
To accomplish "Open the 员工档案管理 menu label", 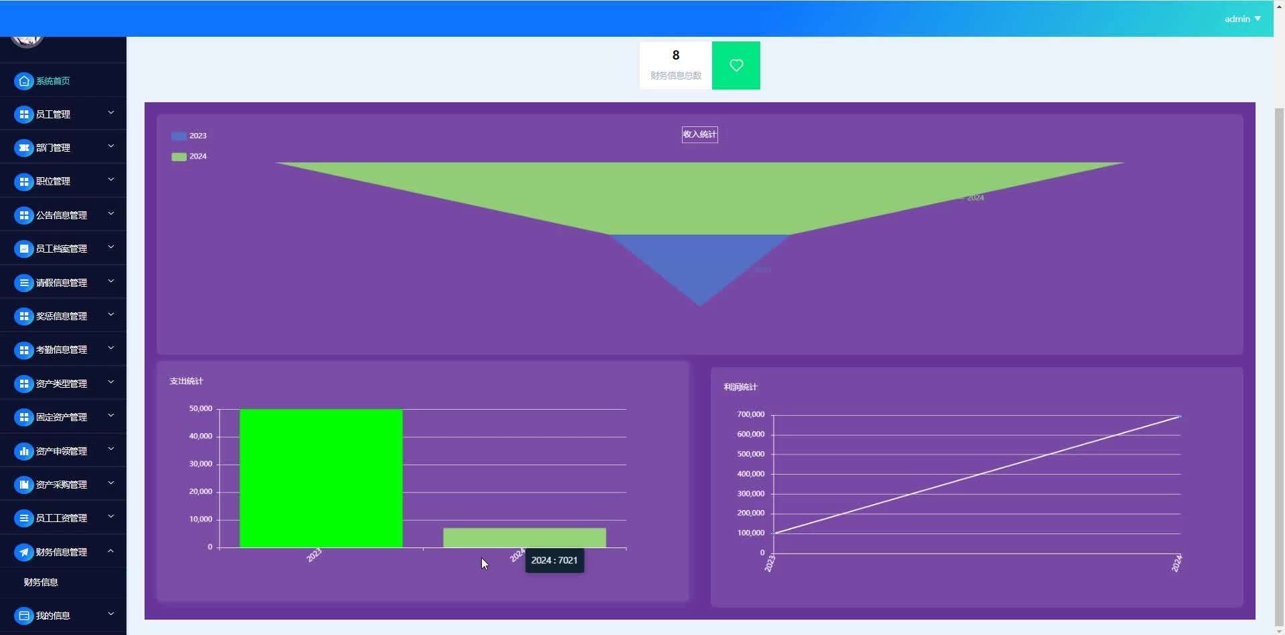I will pyautogui.click(x=62, y=249).
